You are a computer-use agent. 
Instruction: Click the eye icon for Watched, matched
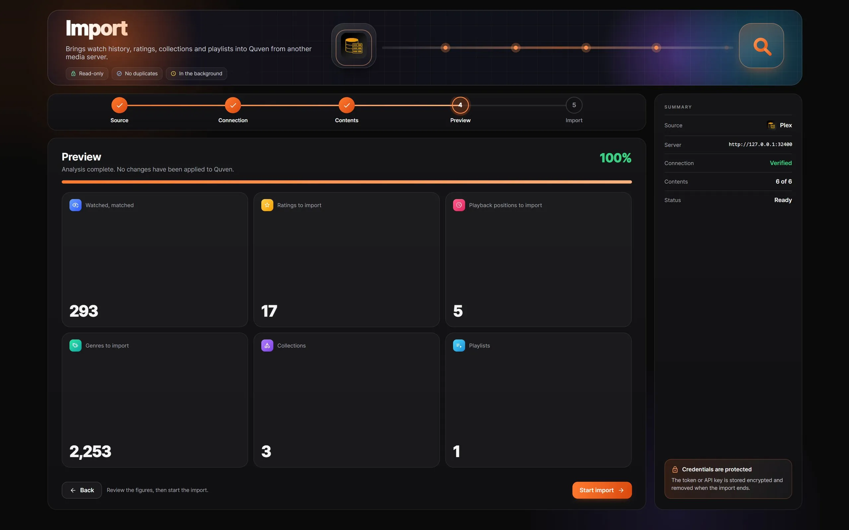pyautogui.click(x=75, y=205)
